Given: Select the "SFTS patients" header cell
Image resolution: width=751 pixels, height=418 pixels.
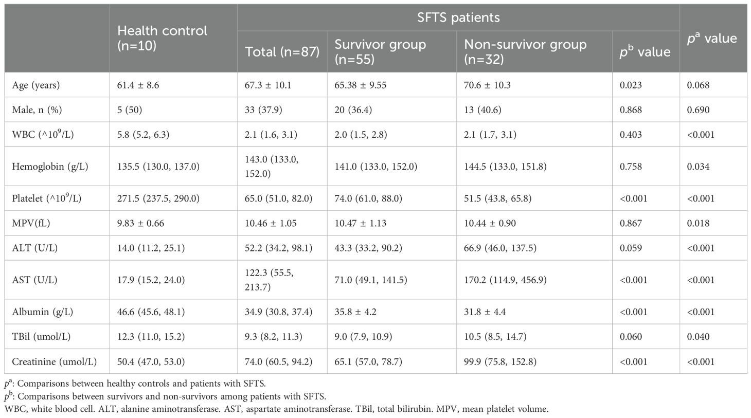Looking at the screenshot, I should [458, 17].
